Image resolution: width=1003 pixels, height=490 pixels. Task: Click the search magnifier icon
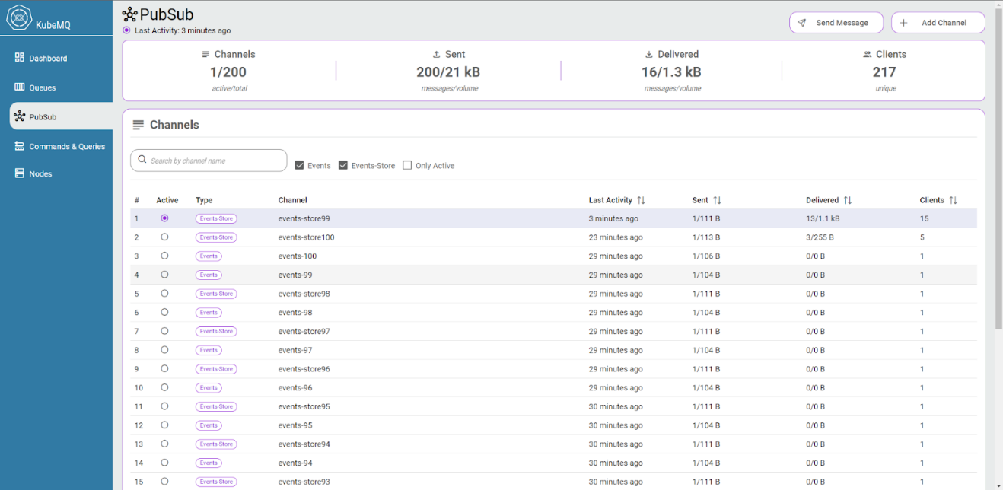(142, 160)
